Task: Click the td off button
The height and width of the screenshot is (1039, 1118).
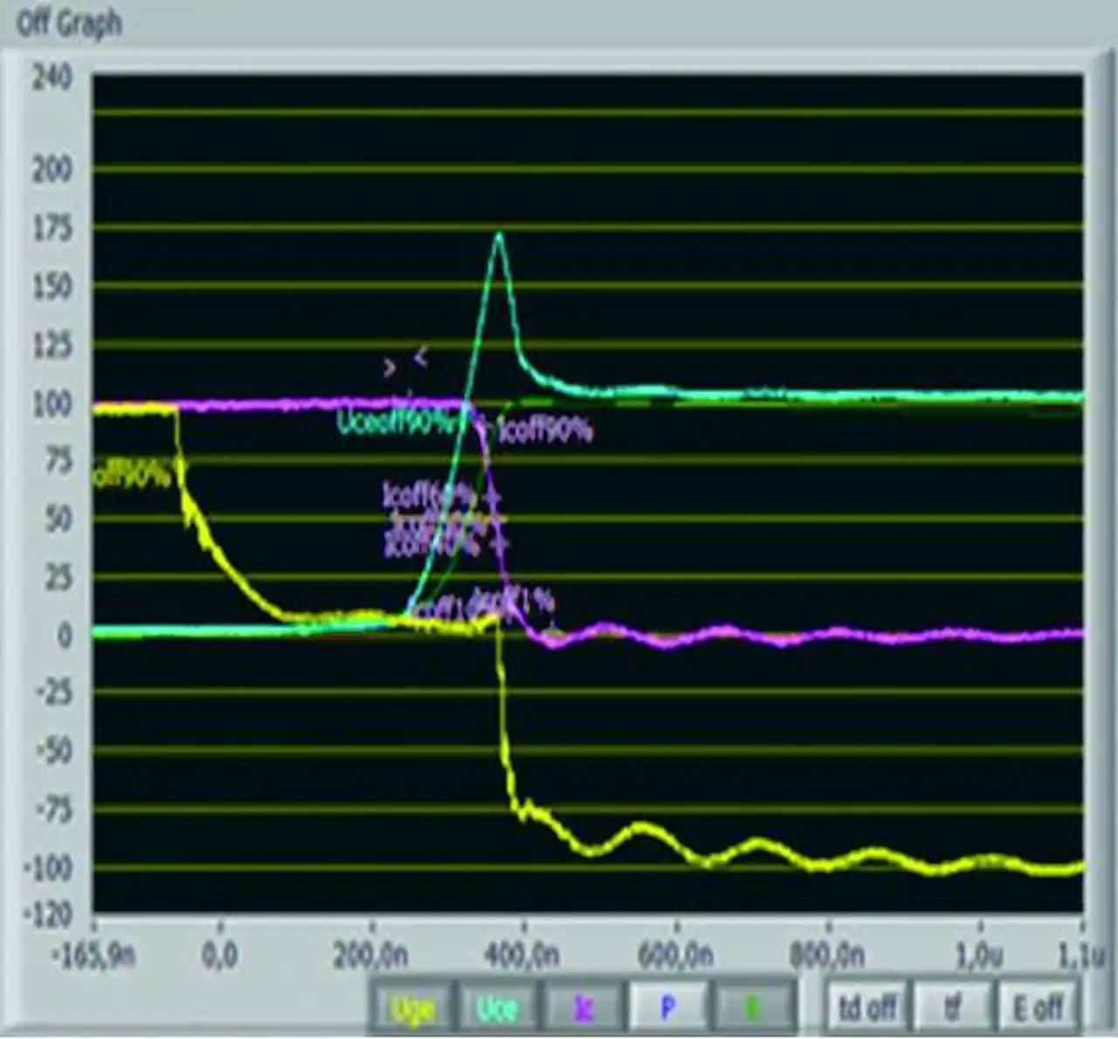Action: [x=866, y=1008]
